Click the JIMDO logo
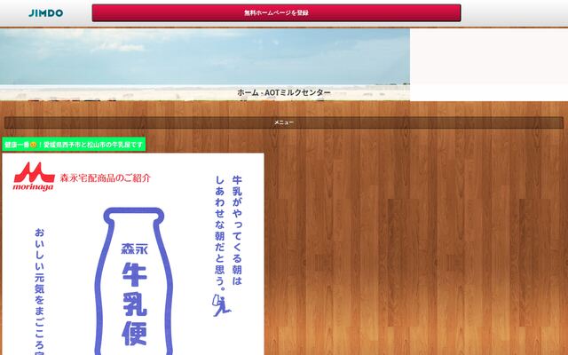 [45, 13]
